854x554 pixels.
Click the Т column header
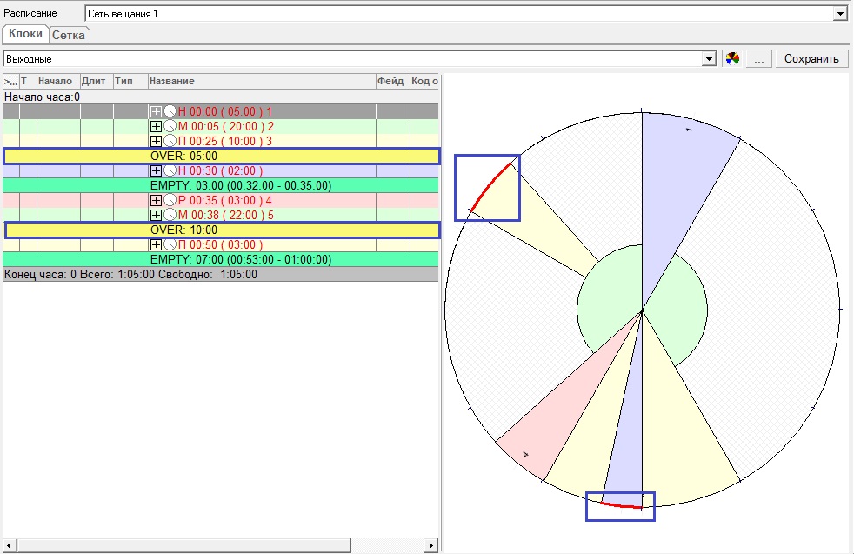coord(28,81)
